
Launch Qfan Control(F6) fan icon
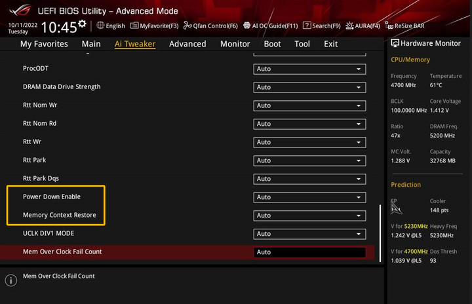click(187, 26)
